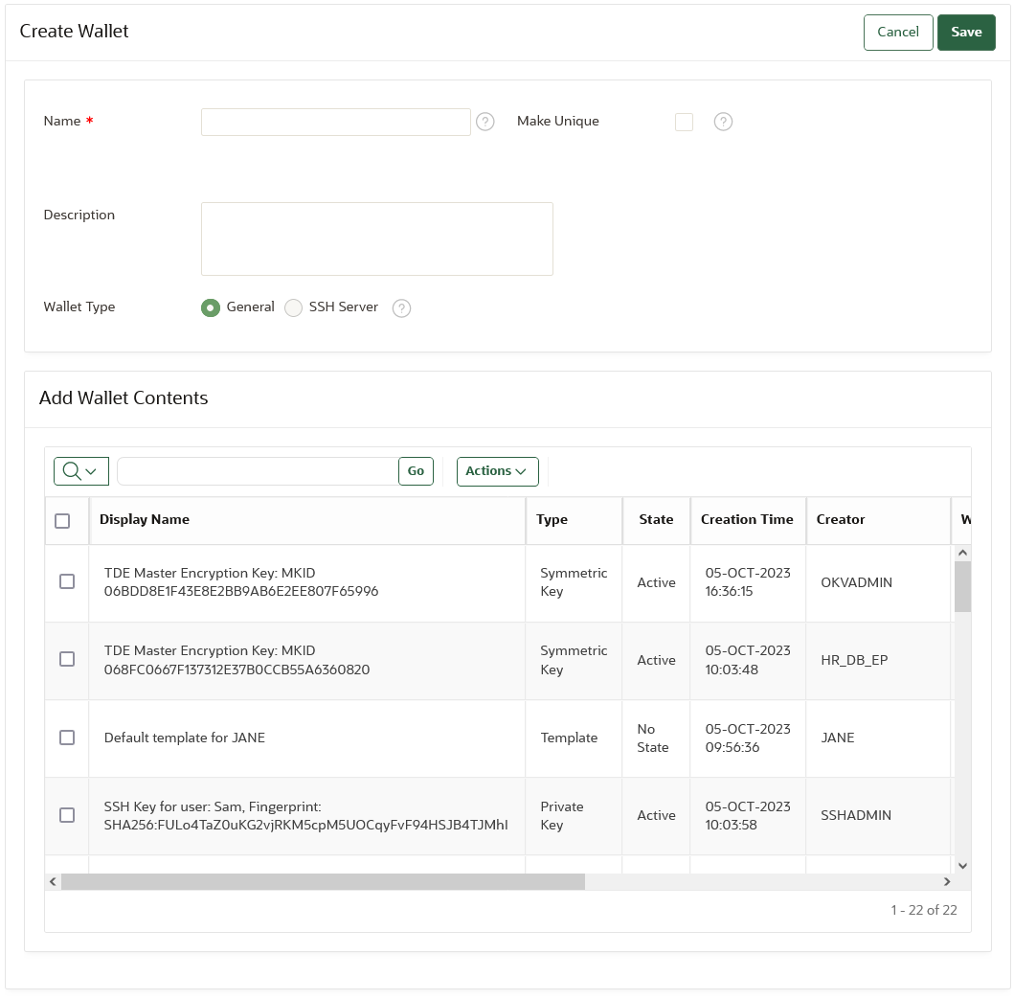
Task: Click creation time 05-OCT-2023 10:03:48
Action: (x=748, y=659)
